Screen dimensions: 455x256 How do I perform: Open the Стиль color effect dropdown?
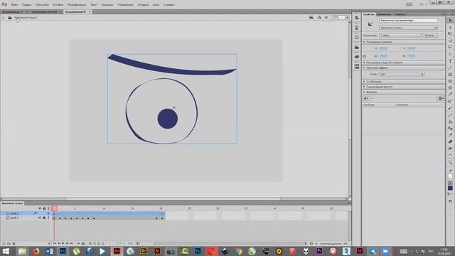coord(402,74)
